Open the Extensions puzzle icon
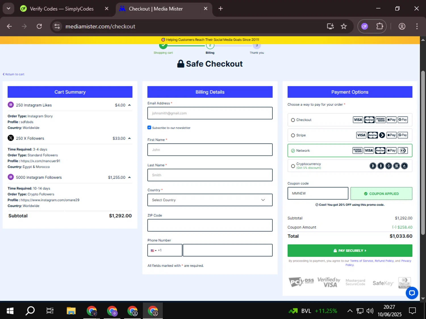The image size is (426, 319). [380, 26]
